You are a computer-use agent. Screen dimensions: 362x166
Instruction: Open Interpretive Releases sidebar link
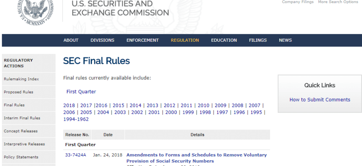(24, 144)
